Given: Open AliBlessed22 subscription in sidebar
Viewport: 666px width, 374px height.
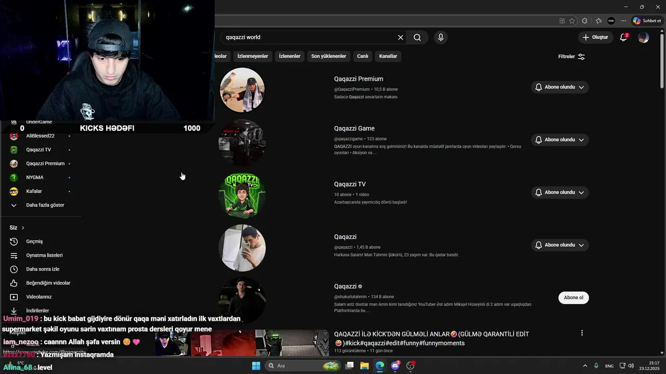Looking at the screenshot, I should click(x=41, y=136).
